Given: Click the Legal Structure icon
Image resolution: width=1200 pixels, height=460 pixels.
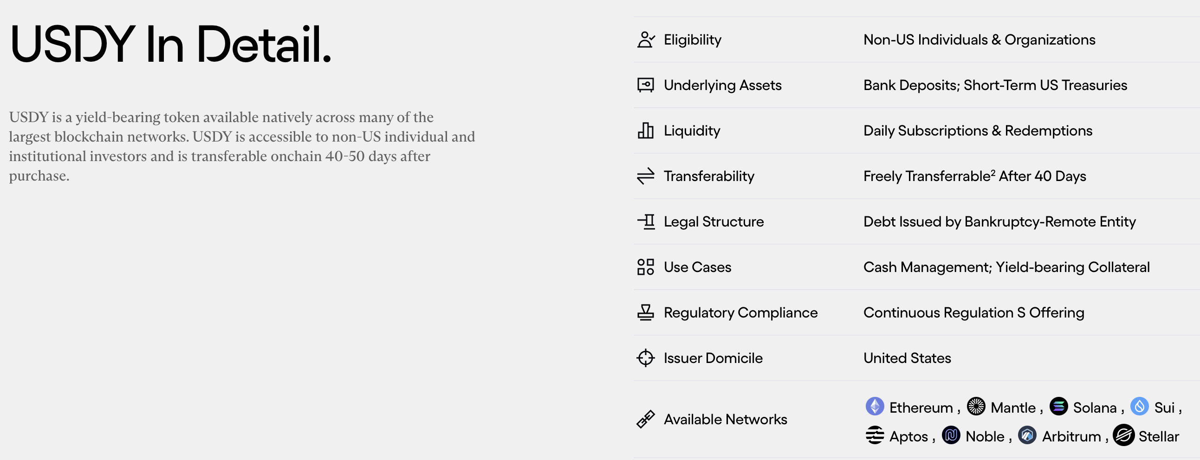Looking at the screenshot, I should click(646, 221).
